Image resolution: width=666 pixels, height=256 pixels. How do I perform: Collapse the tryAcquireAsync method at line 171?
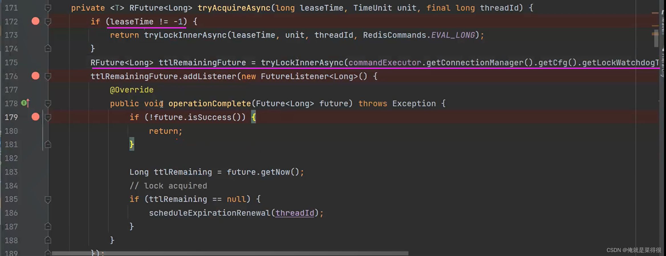click(48, 8)
